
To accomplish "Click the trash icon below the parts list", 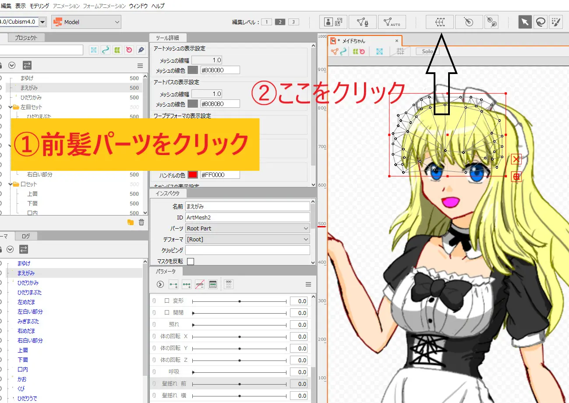I will [141, 222].
